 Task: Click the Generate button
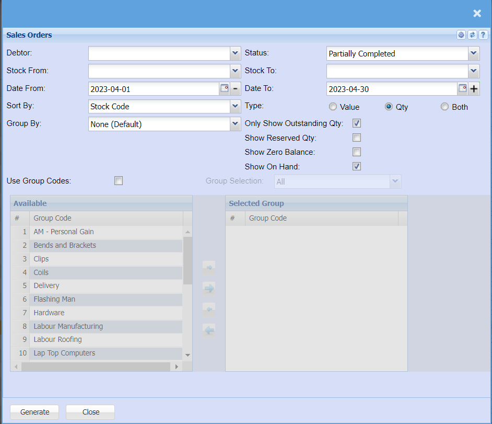click(x=35, y=412)
